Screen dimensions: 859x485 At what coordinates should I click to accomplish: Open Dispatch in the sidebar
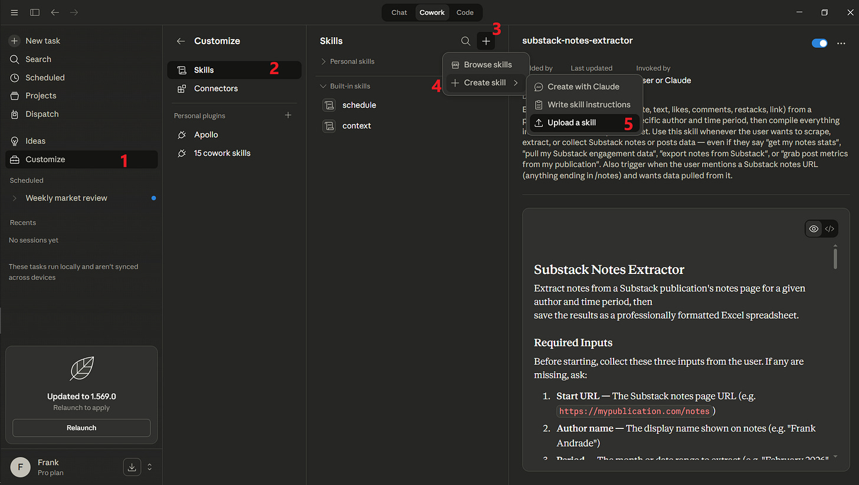(x=81, y=114)
